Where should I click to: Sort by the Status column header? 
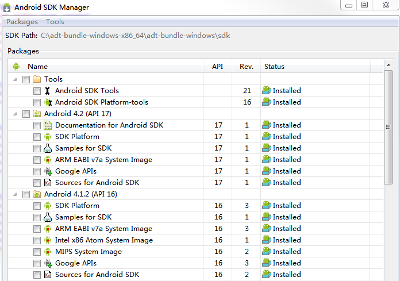coord(316,67)
